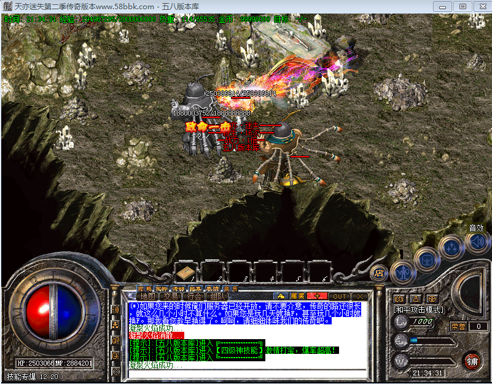Select empty quick slot 5
492x384 pixels.
(292, 272)
